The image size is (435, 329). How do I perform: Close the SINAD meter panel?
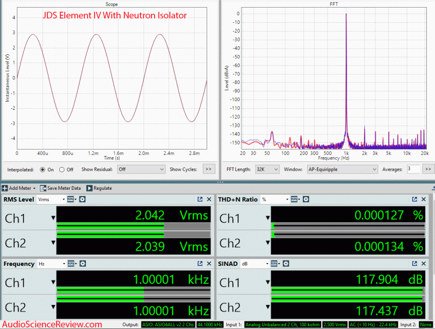point(424,264)
